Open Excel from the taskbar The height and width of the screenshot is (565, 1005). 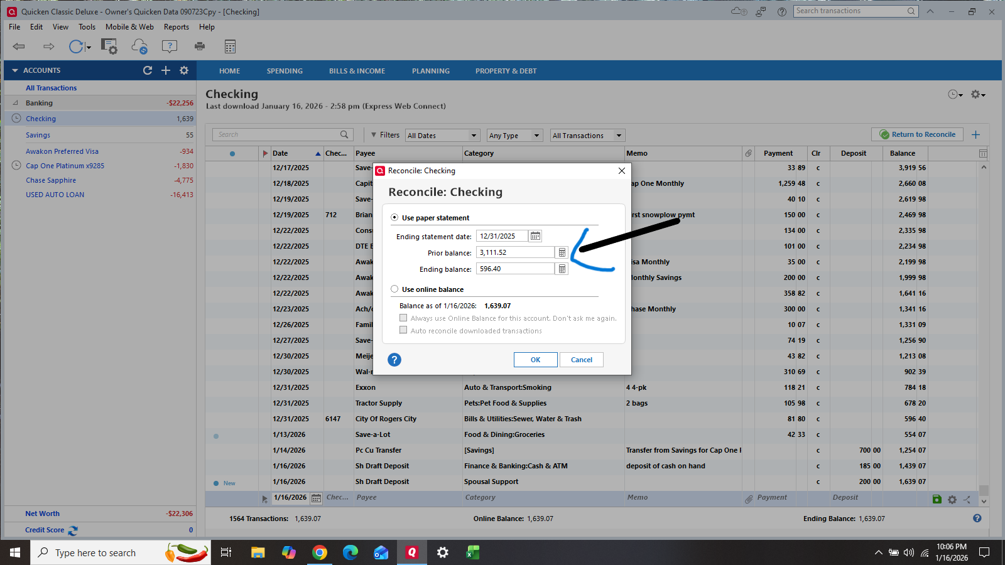(x=473, y=552)
